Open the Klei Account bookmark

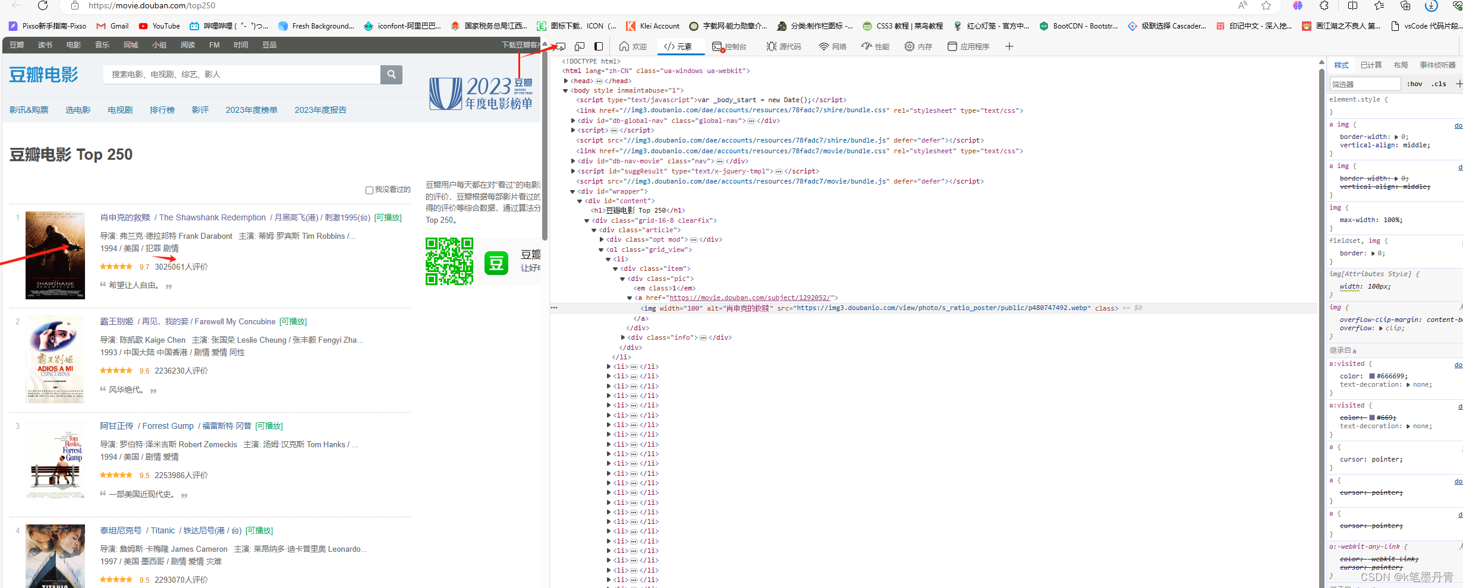[x=653, y=26]
